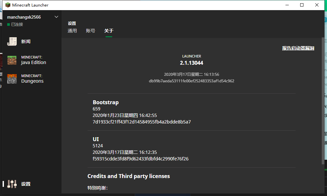Click Bootstrap hash 7d1933cf21ff43f12d14584955fb4a2bdde8b5a7
This screenshot has width=327, height=196.
tap(142, 122)
